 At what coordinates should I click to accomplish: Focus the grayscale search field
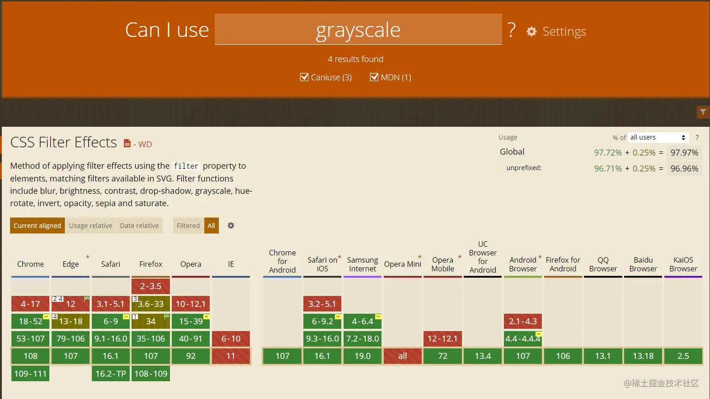(358, 29)
